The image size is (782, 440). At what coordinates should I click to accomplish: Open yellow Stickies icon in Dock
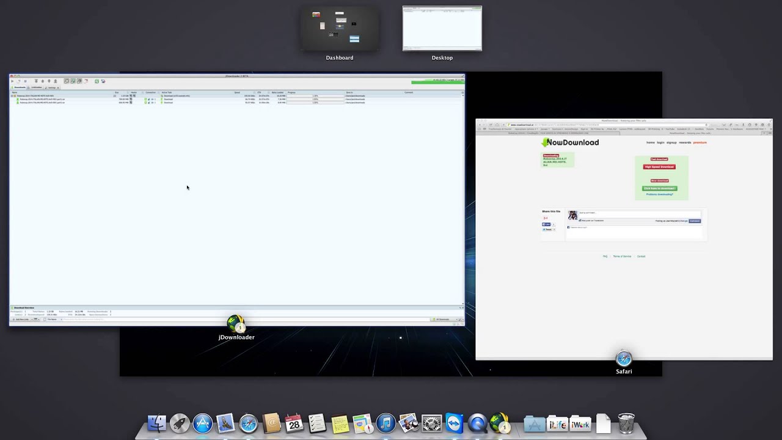(340, 423)
